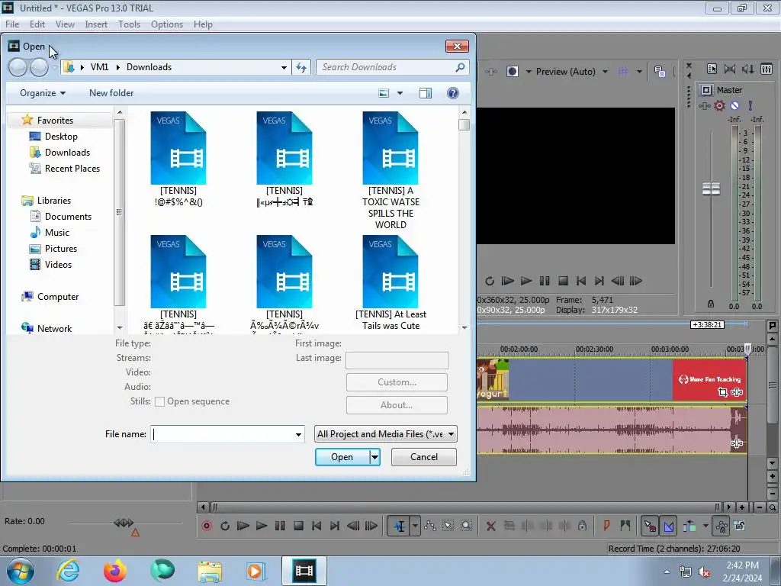The image size is (781, 586).
Task: Open the edit tool dropdown arrow
Action: 414,526
